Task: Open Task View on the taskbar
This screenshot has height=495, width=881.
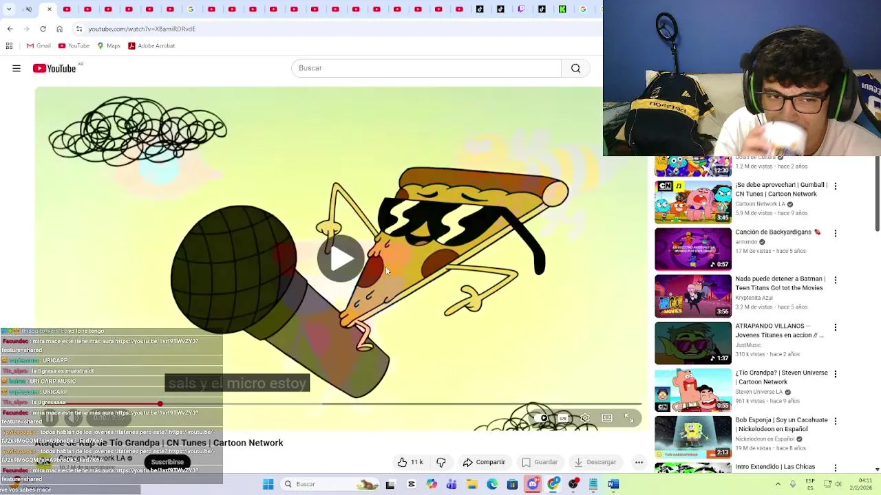Action: tap(390, 484)
